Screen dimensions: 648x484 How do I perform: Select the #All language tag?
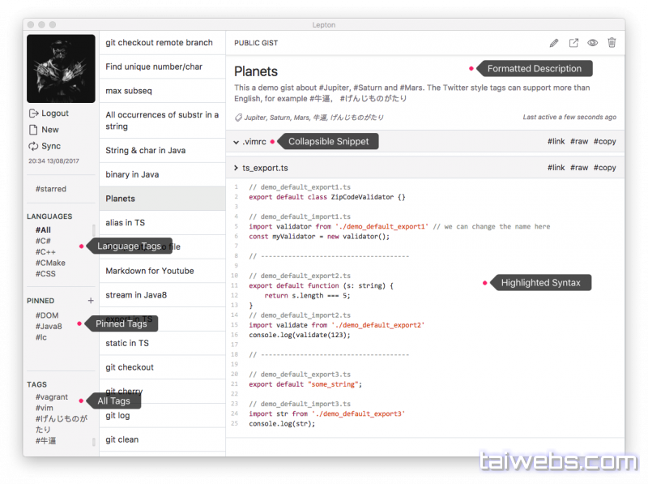coord(43,230)
